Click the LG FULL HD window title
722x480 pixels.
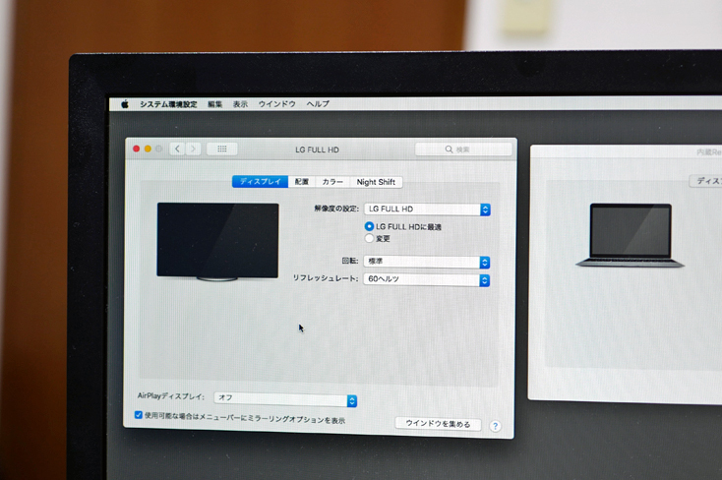317,150
